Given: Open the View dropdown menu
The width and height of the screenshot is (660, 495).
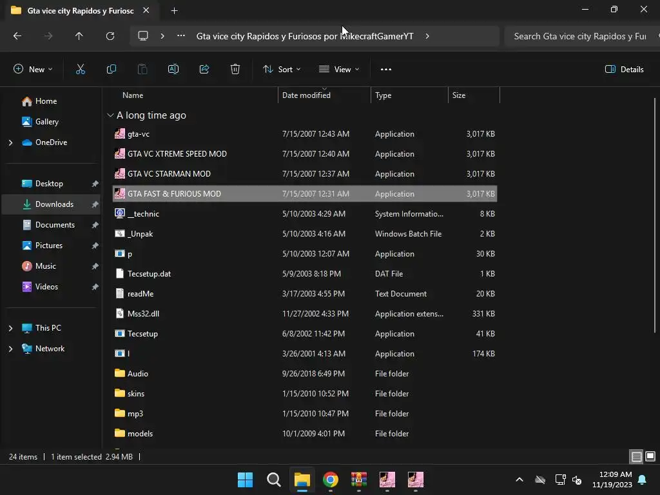Looking at the screenshot, I should point(339,70).
